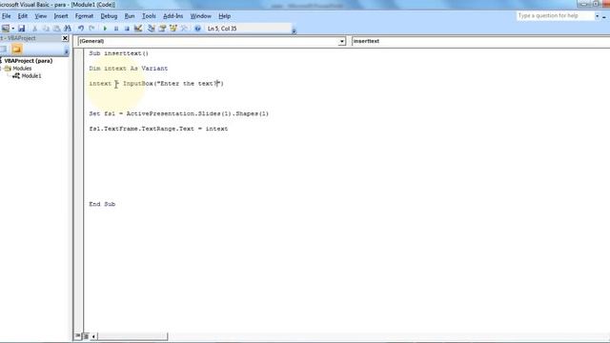Click the View Object icon in Project Explorer
The image size is (610, 343).
[x=3, y=49]
